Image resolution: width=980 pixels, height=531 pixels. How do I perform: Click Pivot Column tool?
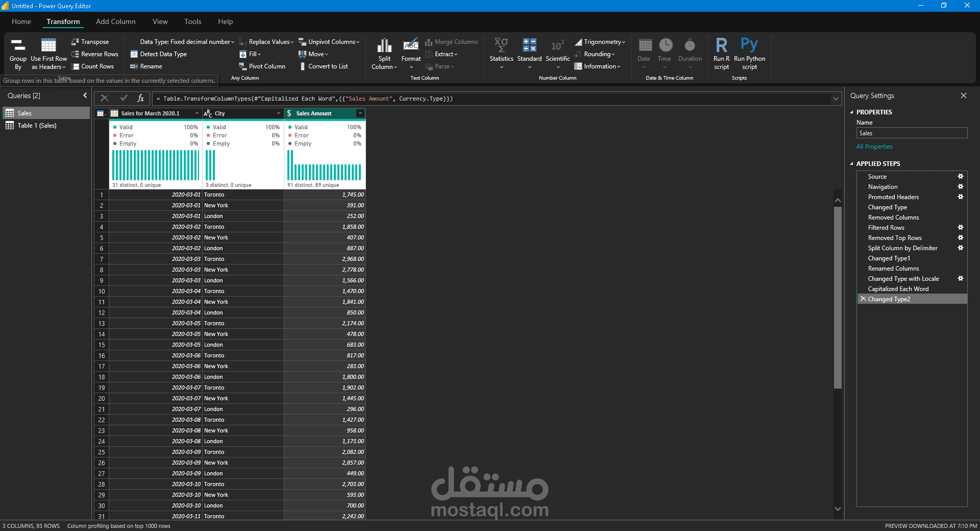262,66
